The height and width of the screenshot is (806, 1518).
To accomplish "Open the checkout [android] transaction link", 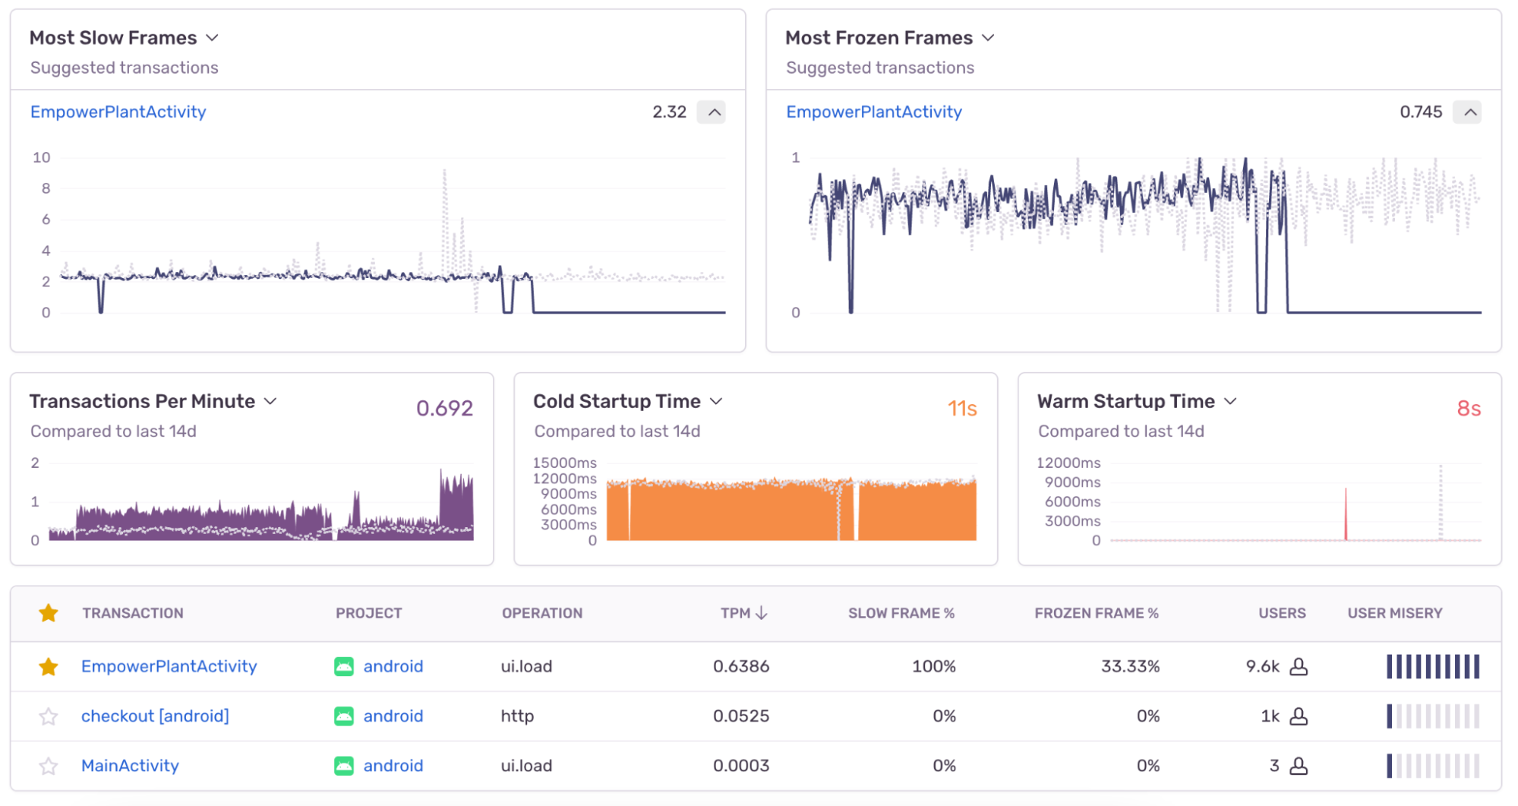I will click(155, 716).
